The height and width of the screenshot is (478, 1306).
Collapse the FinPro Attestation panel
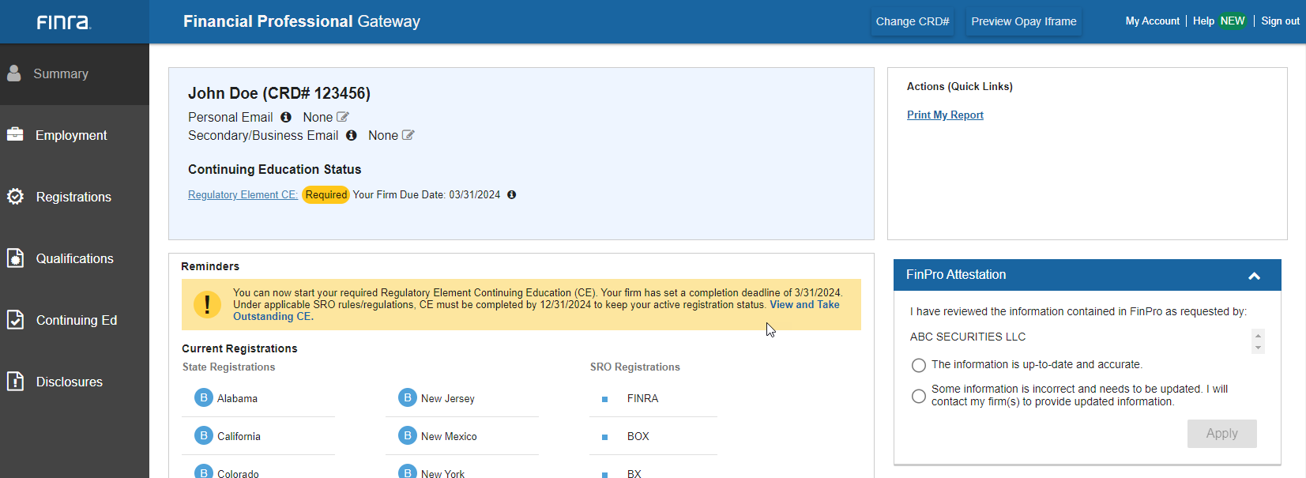(1254, 276)
